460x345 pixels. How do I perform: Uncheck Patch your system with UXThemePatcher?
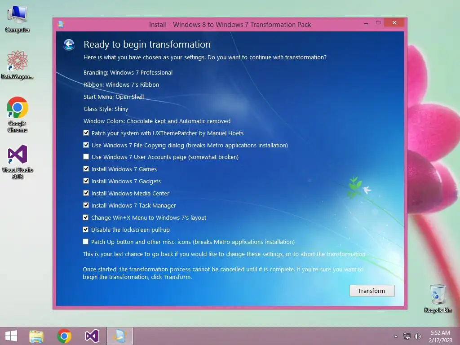tap(86, 133)
